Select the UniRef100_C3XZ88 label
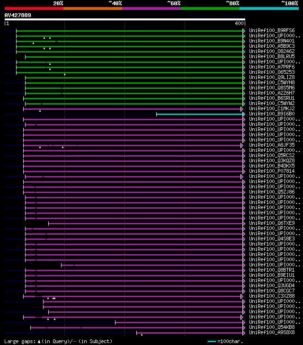The image size is (303, 345). (x=272, y=296)
